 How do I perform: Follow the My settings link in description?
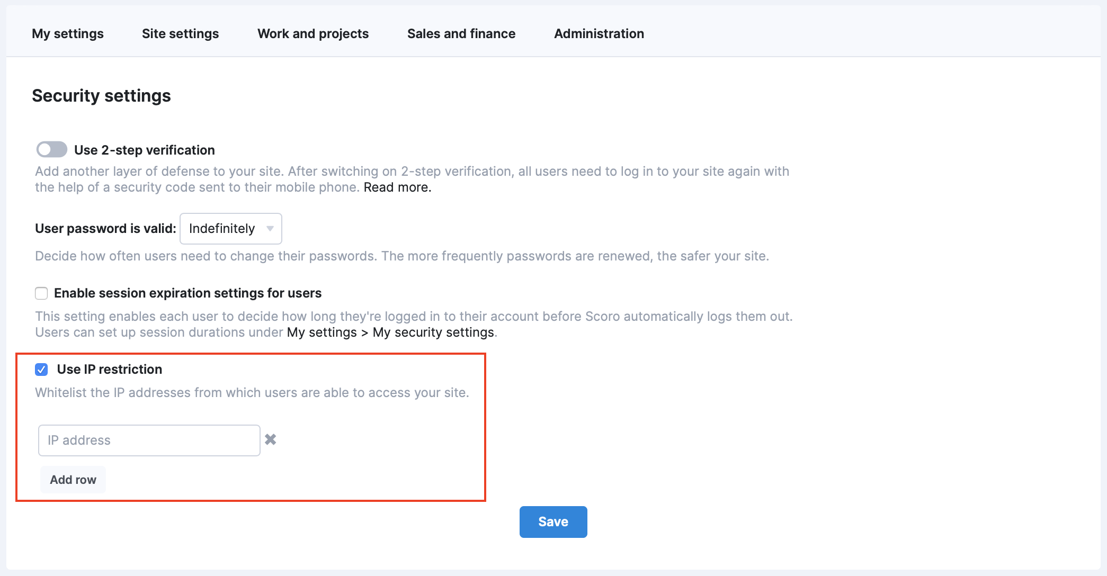322,332
